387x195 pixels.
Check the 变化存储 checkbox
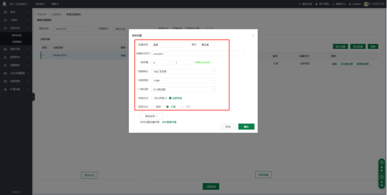[152, 98]
